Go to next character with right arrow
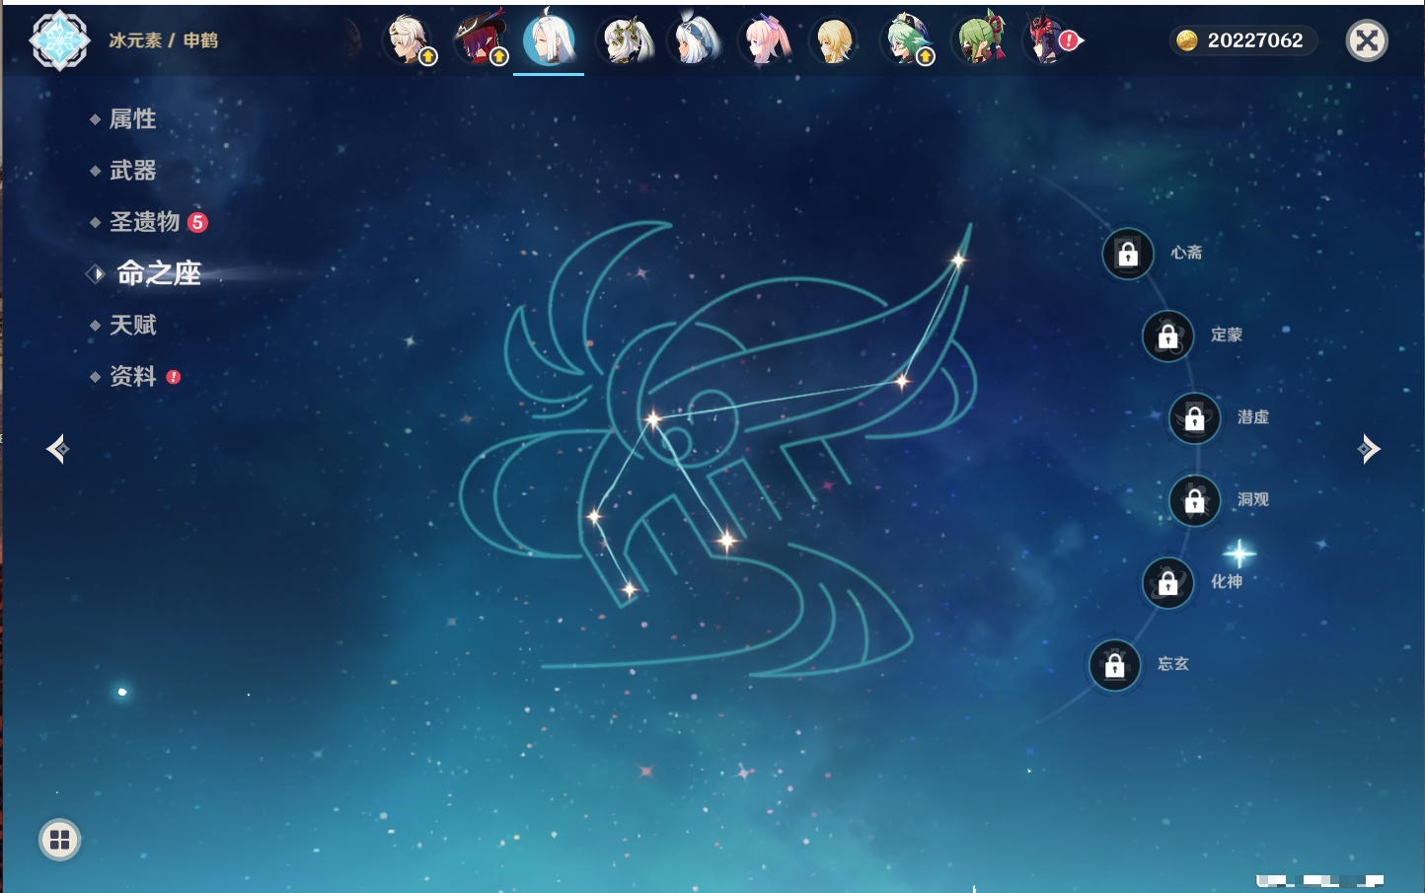The height and width of the screenshot is (893, 1425). (x=1368, y=449)
